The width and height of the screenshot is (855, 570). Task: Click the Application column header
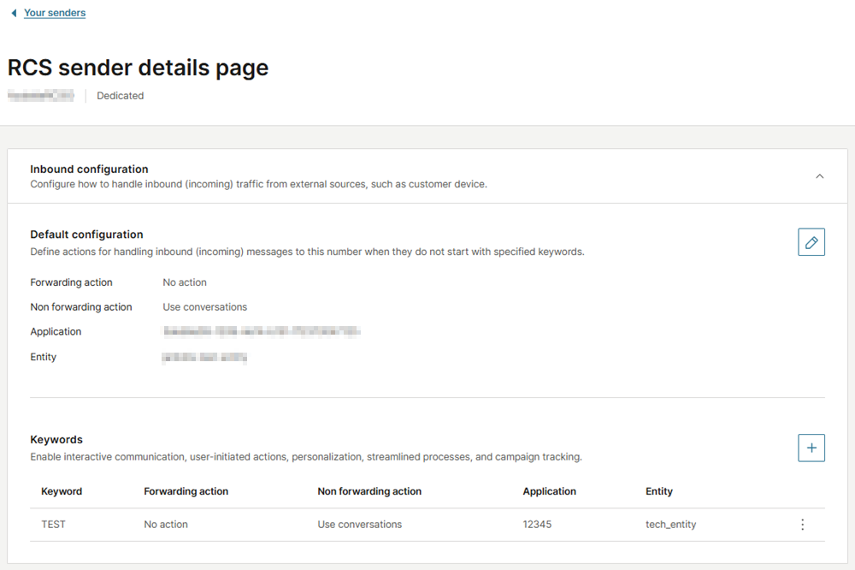point(549,491)
